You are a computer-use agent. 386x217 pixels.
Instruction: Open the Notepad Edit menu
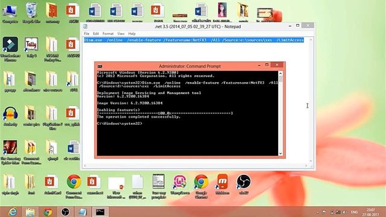[x=96, y=34]
